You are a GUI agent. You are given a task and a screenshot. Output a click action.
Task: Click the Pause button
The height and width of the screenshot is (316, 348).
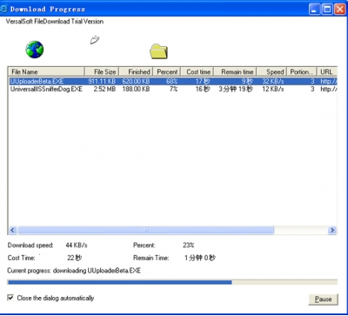[x=323, y=299]
